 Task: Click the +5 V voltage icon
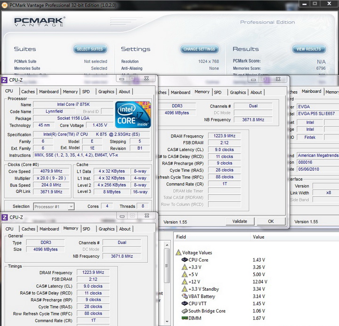pyautogui.click(x=185, y=274)
